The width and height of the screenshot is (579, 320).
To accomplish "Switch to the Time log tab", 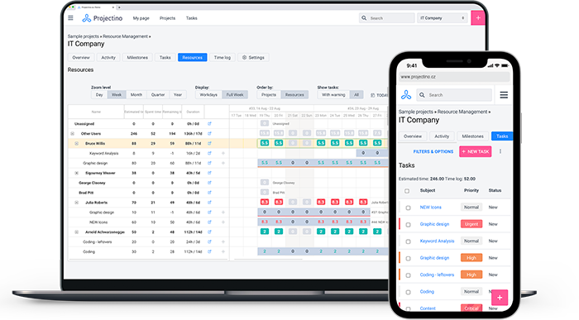I will pos(223,58).
